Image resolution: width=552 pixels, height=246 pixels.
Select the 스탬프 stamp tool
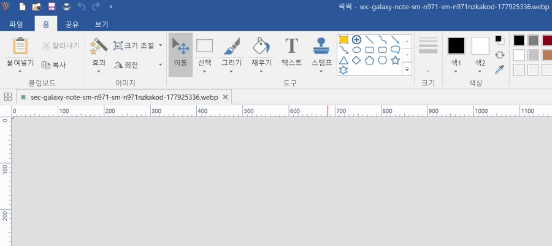321,46
